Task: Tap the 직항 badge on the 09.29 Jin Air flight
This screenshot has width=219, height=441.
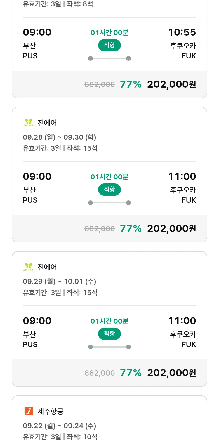Action: [109, 334]
